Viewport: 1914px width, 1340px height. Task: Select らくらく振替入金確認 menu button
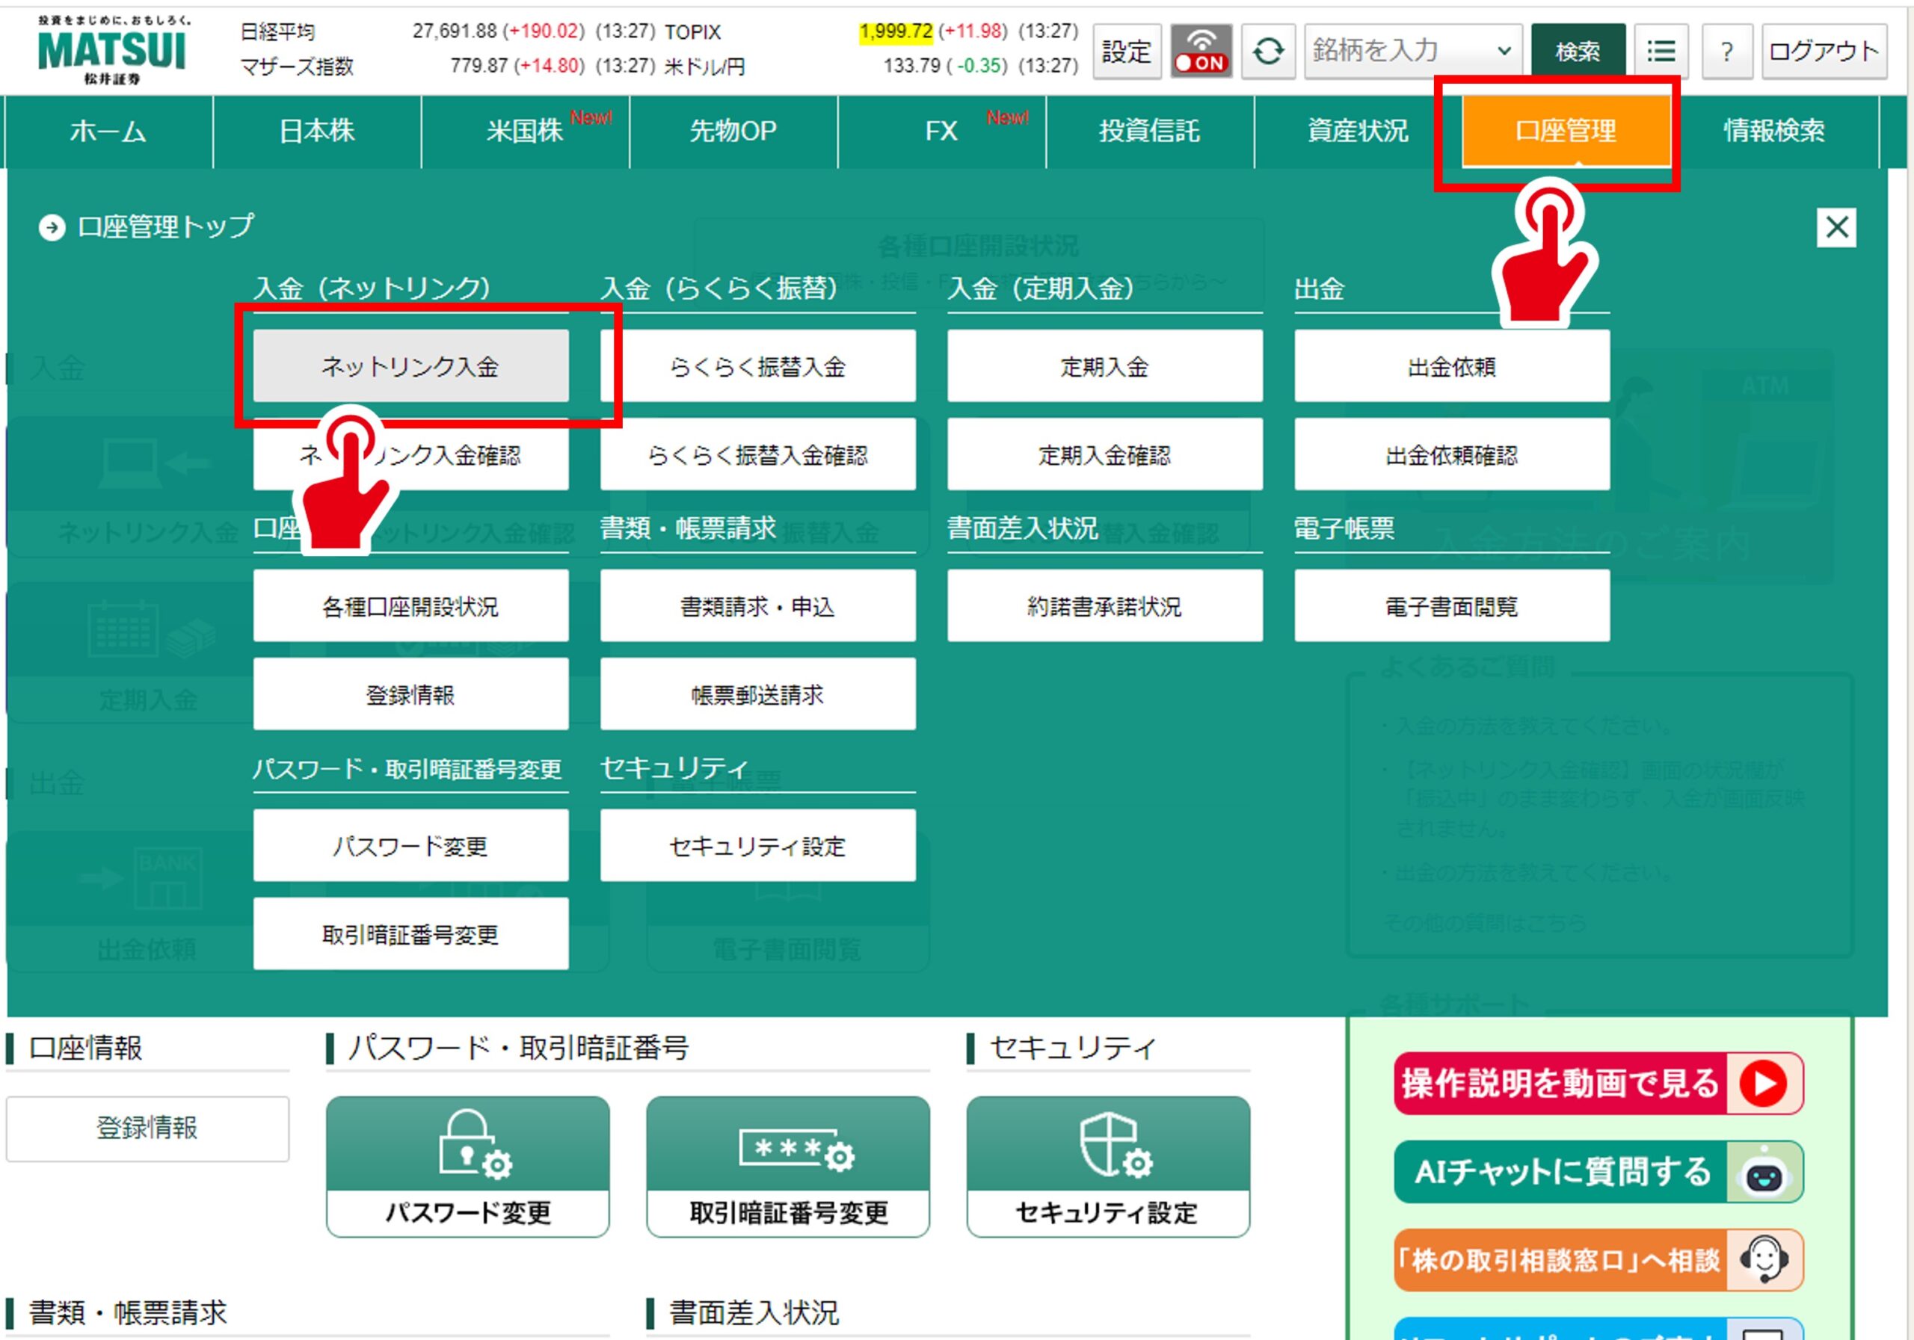click(758, 454)
